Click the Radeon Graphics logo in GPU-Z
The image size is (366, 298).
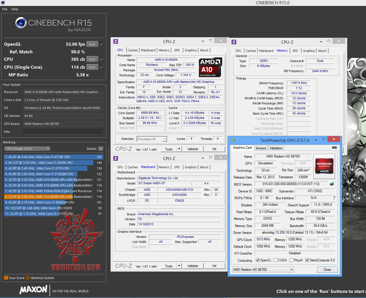[324, 166]
